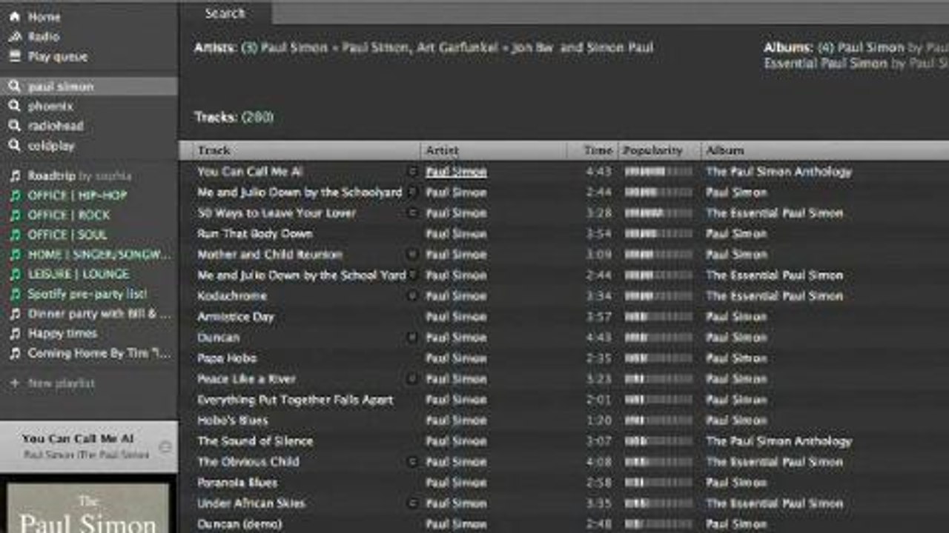This screenshot has height=533, width=949.
Task: Select the Search tab
Action: pos(225,13)
